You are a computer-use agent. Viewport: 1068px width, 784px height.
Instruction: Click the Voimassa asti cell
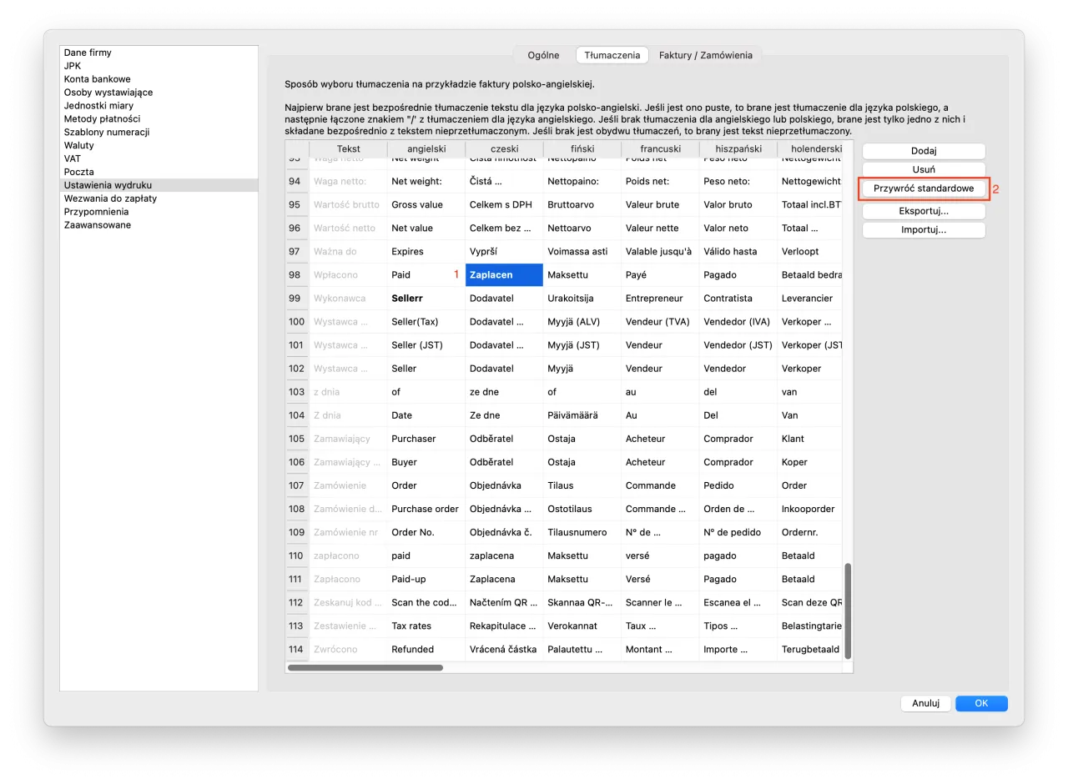(582, 251)
